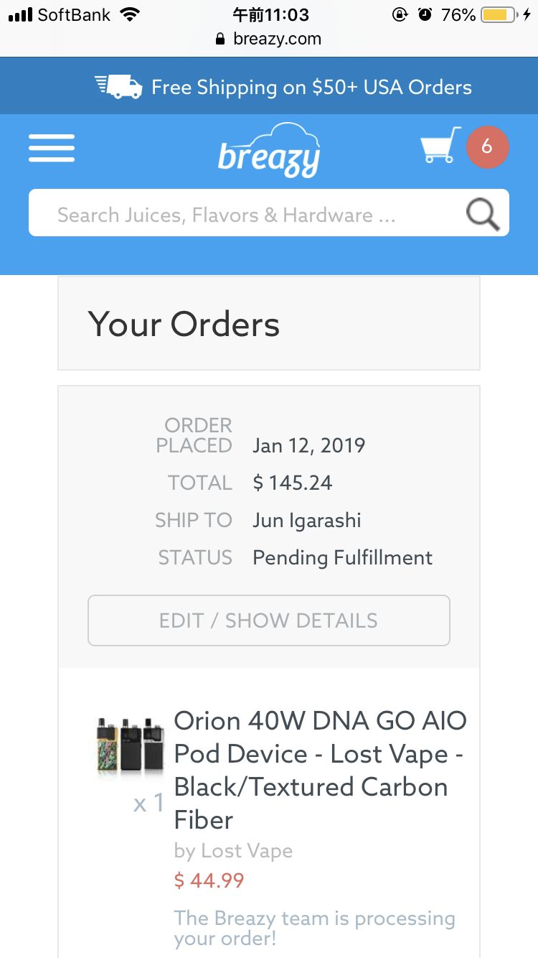Tap the battery indicator in status bar
Image resolution: width=538 pixels, height=958 pixels.
point(499,14)
